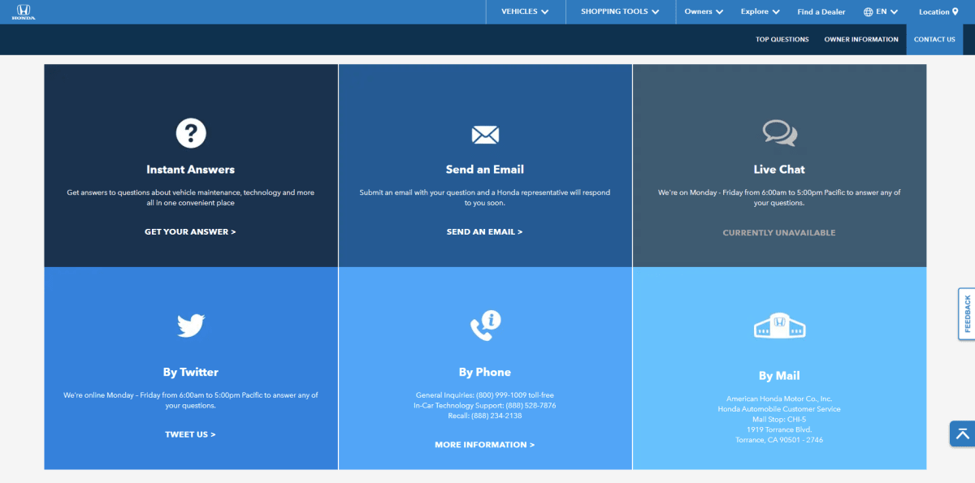Click the By Mail Honda building icon
The width and height of the screenshot is (975, 483).
779,326
